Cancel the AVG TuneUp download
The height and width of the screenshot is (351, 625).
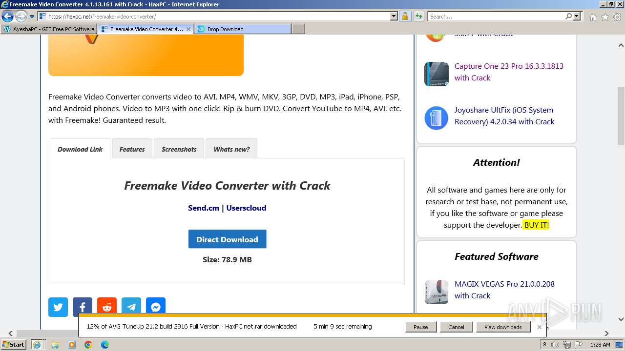tap(456, 327)
